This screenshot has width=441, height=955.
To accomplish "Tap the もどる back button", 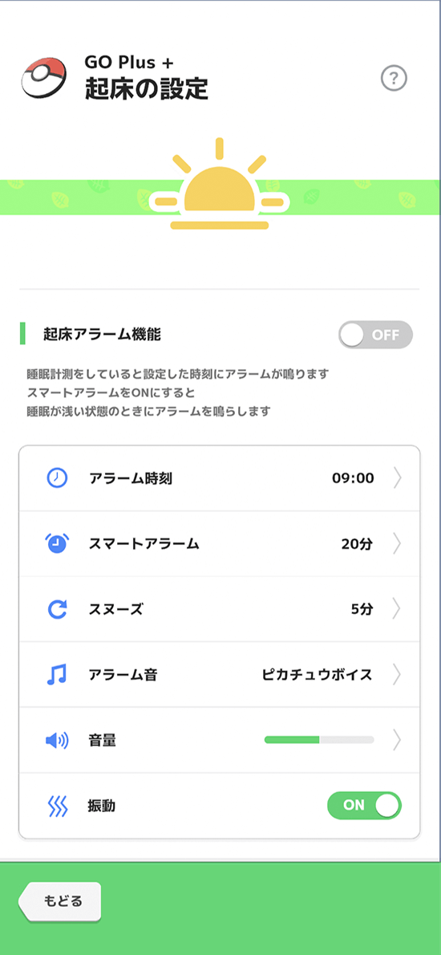I will (59, 901).
